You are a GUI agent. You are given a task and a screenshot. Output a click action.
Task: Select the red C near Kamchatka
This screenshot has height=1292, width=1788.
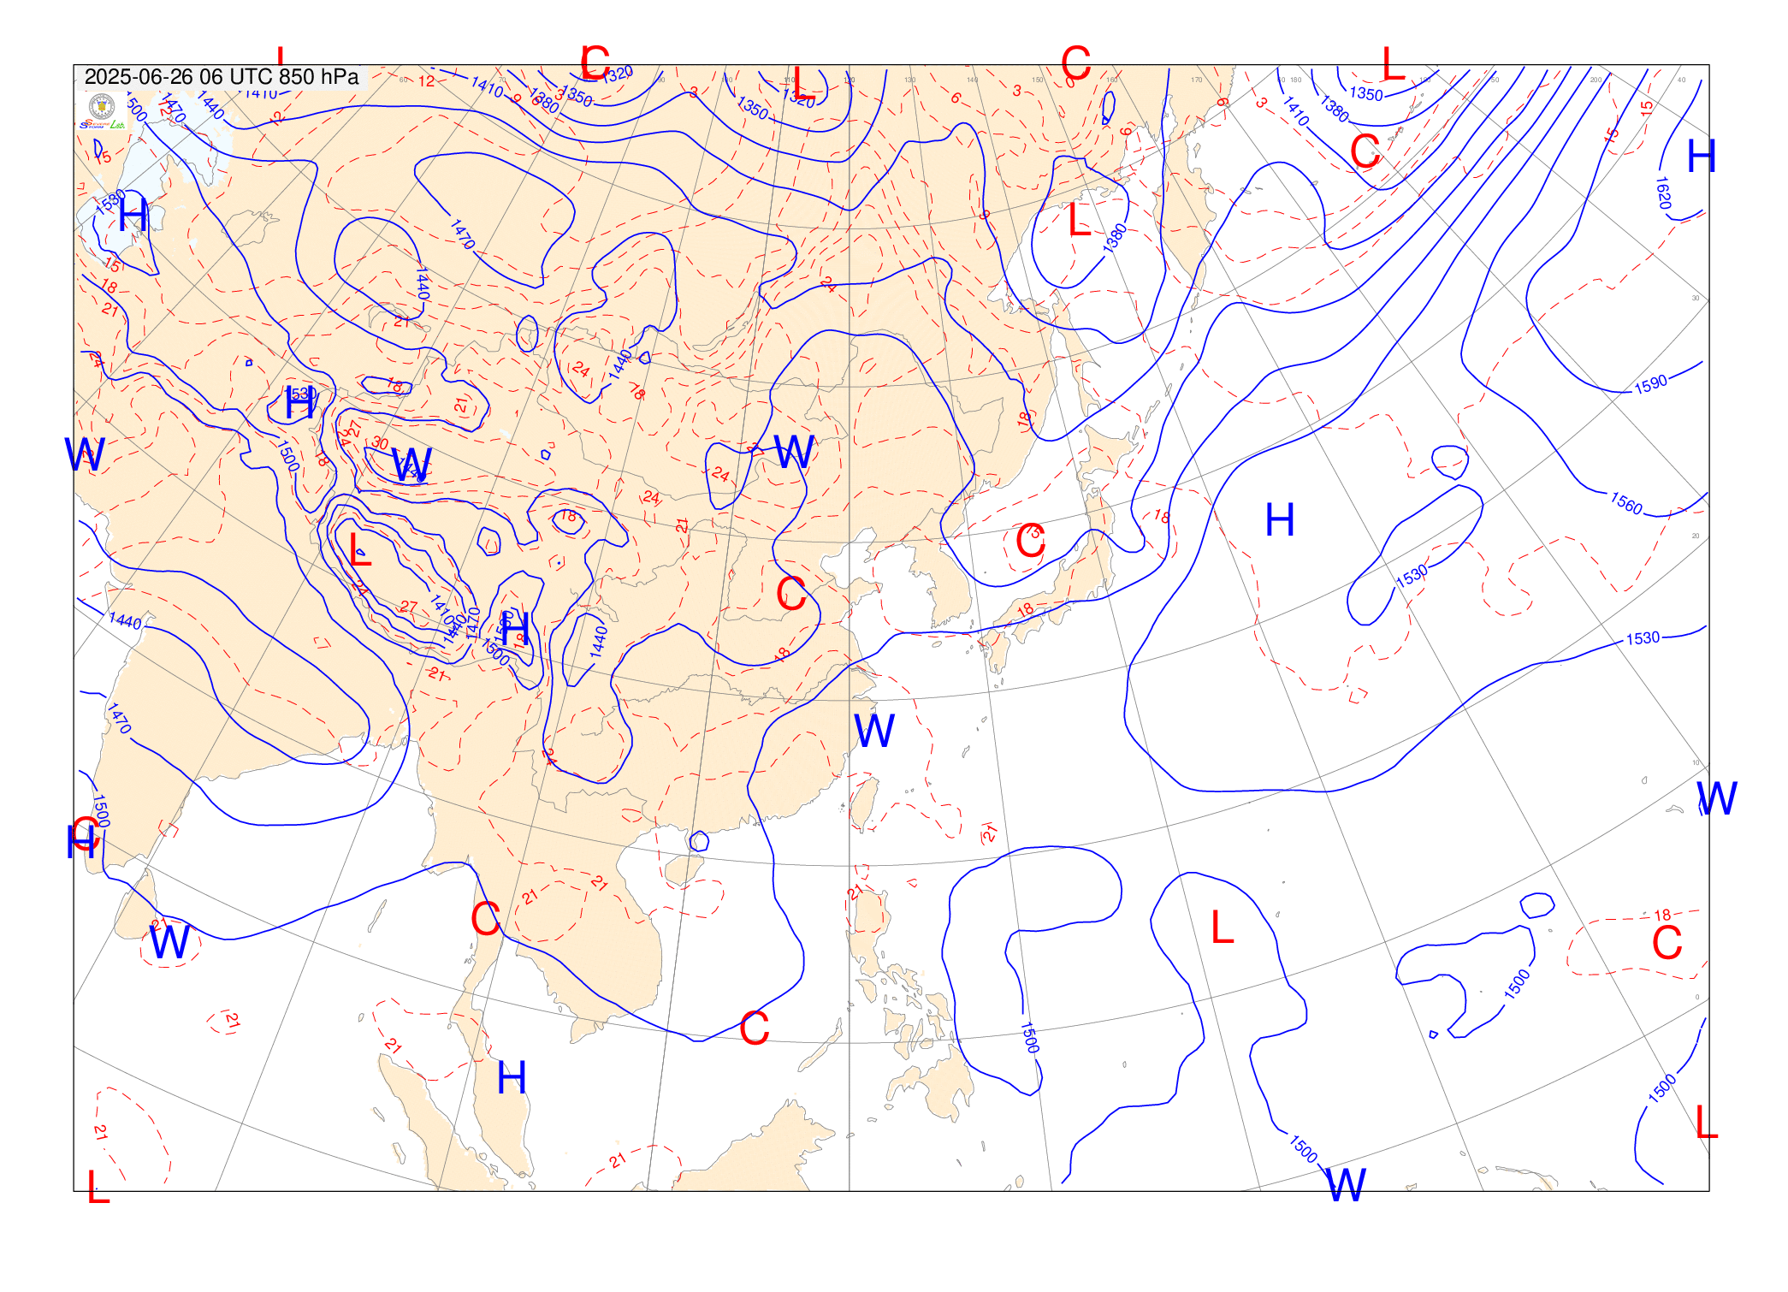pyautogui.click(x=1365, y=151)
